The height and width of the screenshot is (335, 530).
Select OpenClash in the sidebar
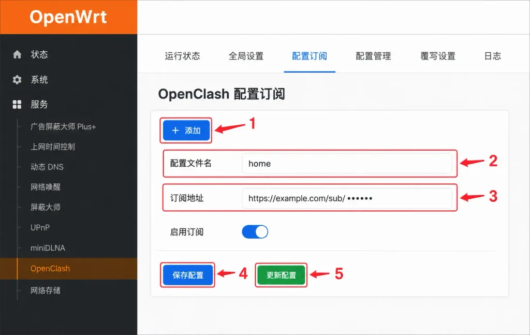point(69,269)
